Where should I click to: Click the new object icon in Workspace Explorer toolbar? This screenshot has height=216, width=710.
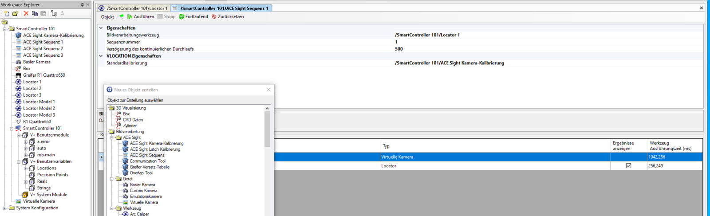(x=7, y=13)
